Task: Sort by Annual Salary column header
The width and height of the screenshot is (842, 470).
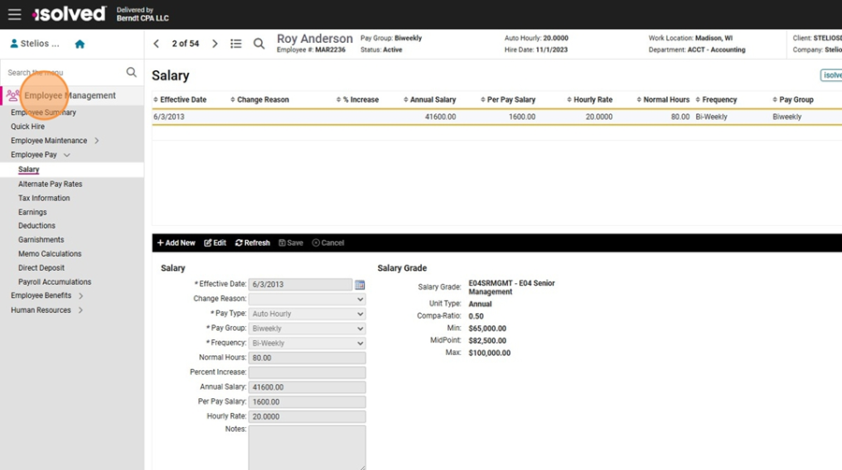Action: tap(432, 100)
